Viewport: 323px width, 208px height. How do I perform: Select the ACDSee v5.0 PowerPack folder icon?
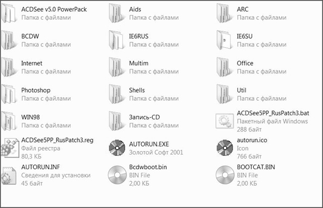click(x=9, y=14)
